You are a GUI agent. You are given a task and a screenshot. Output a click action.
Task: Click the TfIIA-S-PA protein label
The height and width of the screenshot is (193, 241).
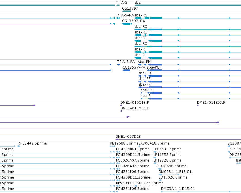[x=126, y=62]
